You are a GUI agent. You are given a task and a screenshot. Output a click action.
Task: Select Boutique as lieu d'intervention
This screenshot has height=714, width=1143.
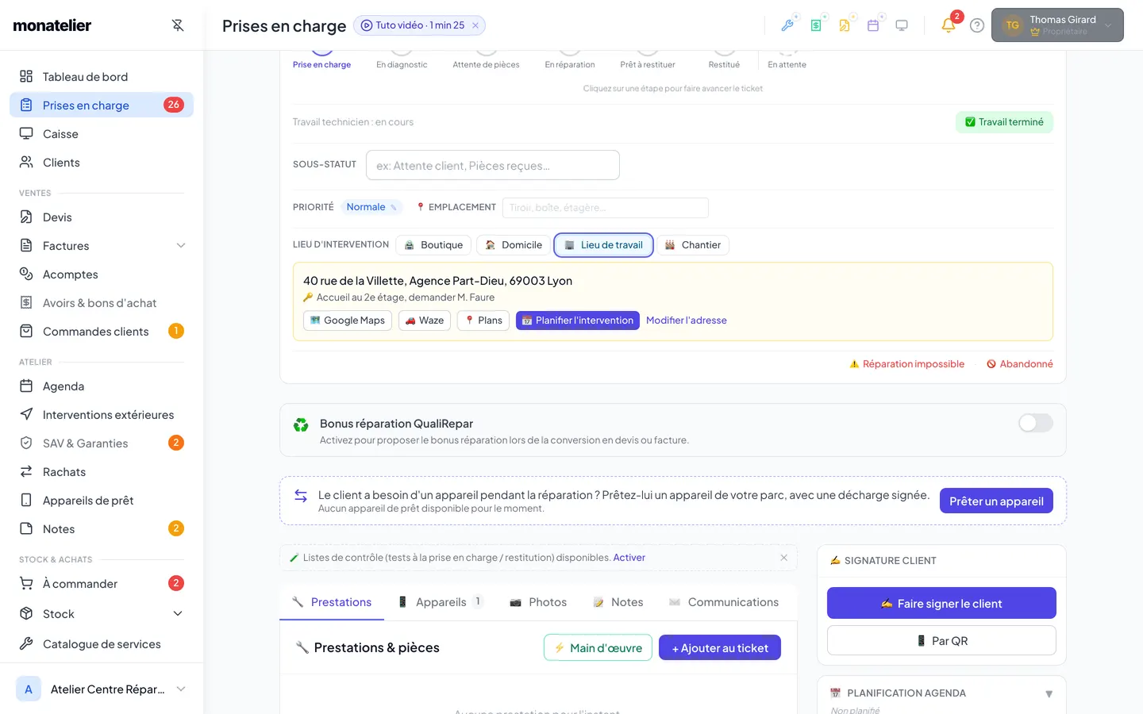click(433, 245)
